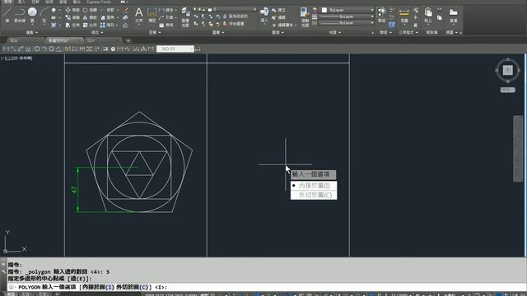Switch to the middle drawing file tab

pyautogui.click(x=64, y=40)
